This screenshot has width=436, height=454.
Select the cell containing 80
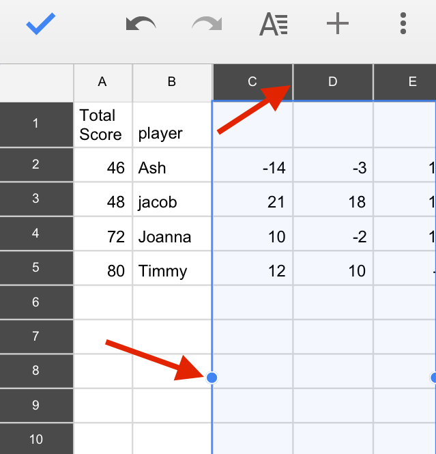point(103,268)
